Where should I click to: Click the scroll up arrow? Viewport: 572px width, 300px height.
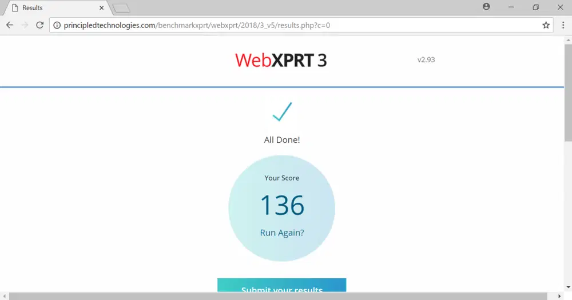pyautogui.click(x=568, y=40)
